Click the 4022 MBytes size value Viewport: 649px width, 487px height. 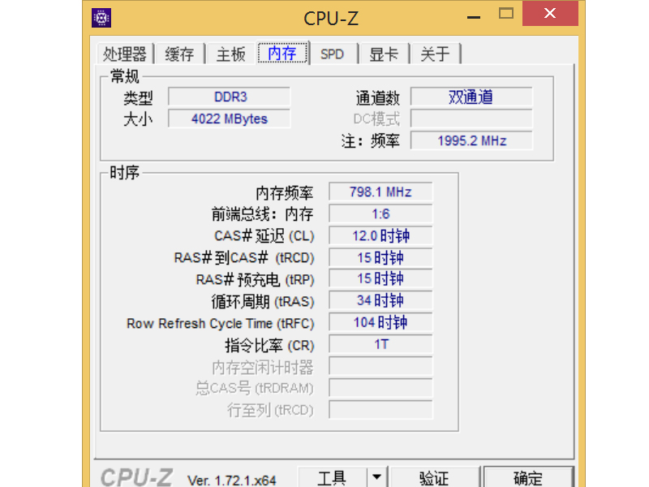[x=230, y=119]
